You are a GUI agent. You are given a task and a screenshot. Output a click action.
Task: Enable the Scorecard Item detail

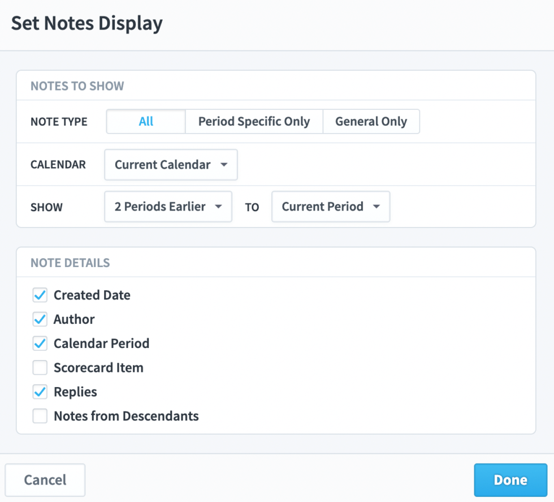pos(40,367)
